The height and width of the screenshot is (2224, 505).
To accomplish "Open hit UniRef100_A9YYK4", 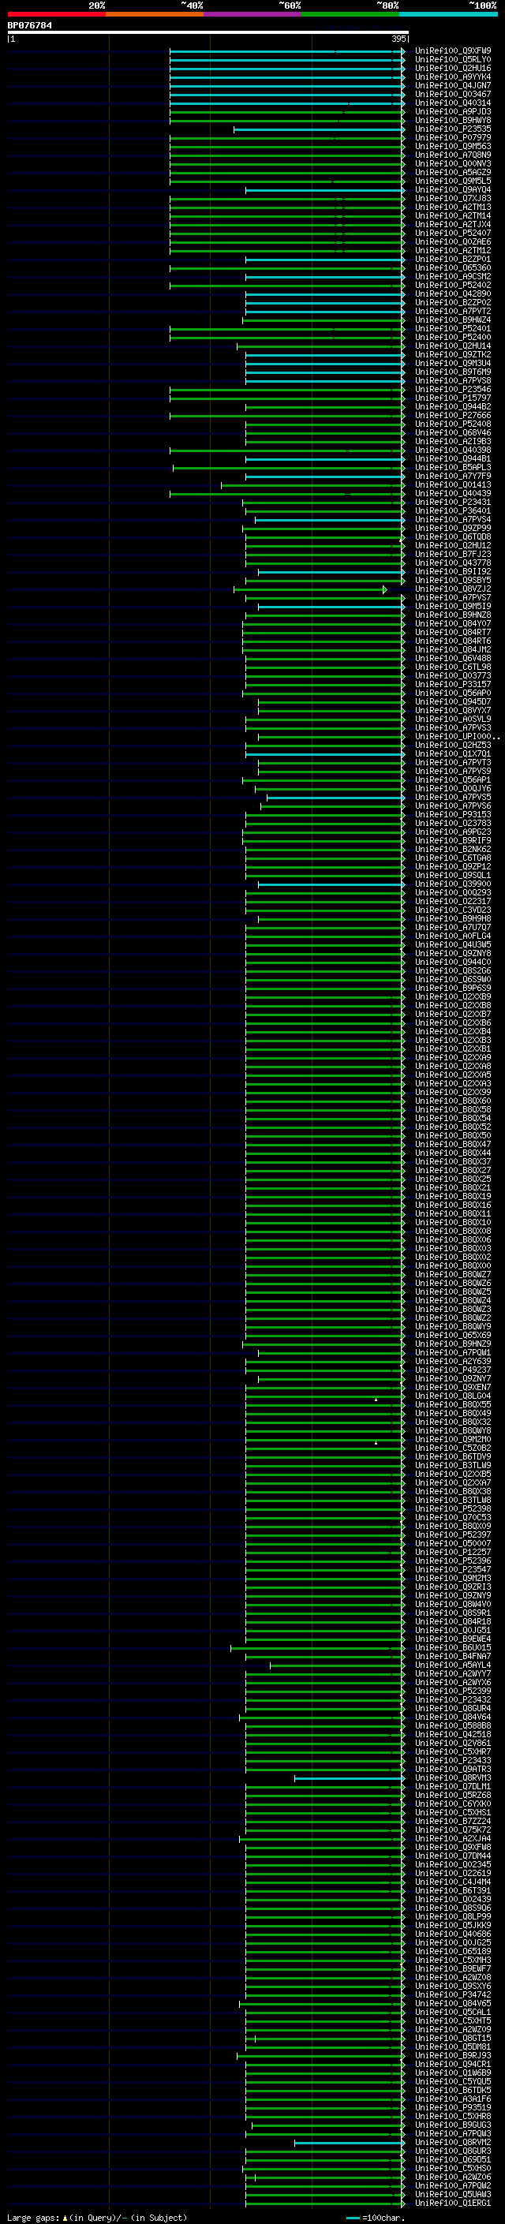I will coord(452,77).
